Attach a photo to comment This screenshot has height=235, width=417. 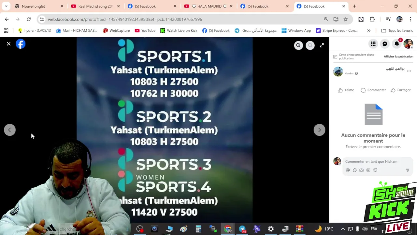(x=361, y=170)
